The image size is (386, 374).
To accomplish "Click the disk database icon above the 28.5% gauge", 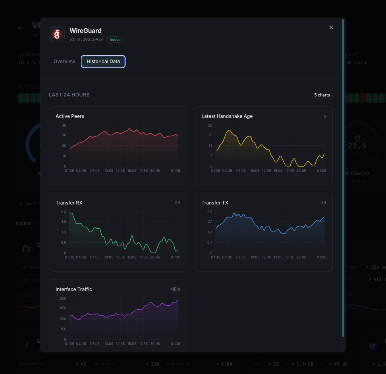I will 357,137.
